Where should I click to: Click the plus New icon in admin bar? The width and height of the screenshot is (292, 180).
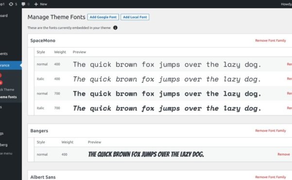coord(36,4)
